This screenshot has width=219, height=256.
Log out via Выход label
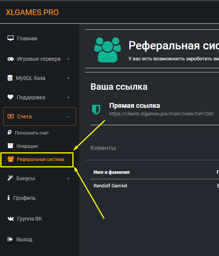pyautogui.click(x=25, y=239)
